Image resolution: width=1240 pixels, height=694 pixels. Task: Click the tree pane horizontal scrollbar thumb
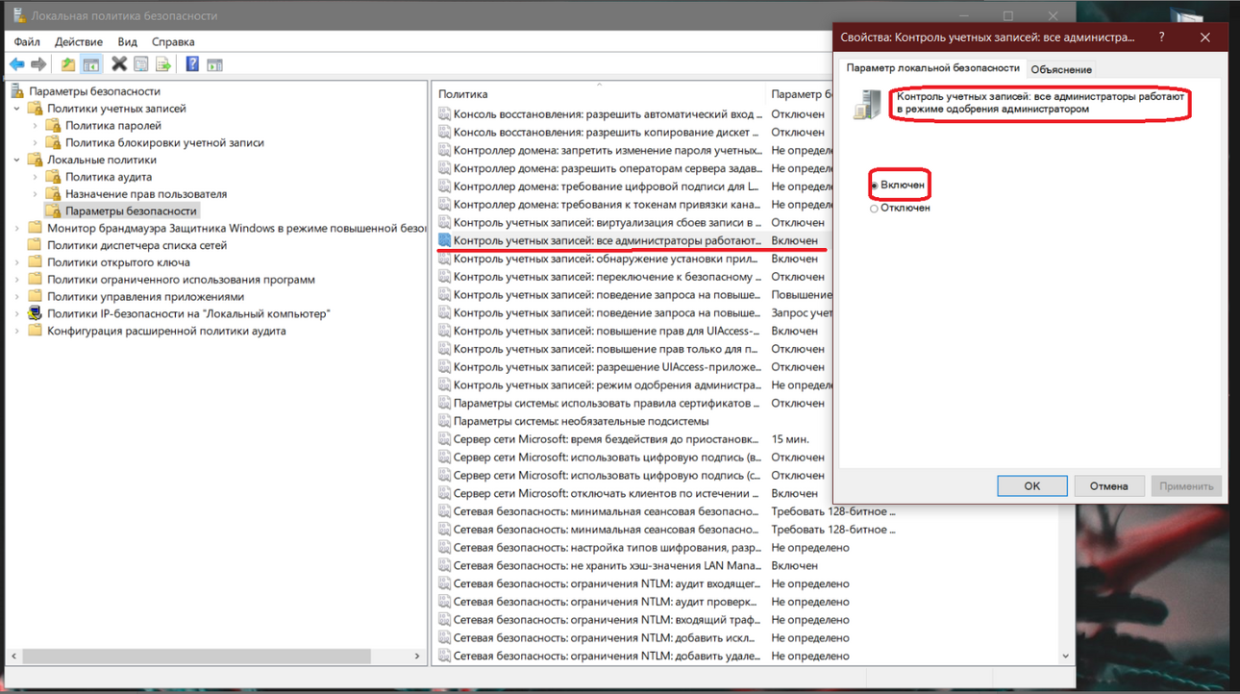tap(197, 657)
